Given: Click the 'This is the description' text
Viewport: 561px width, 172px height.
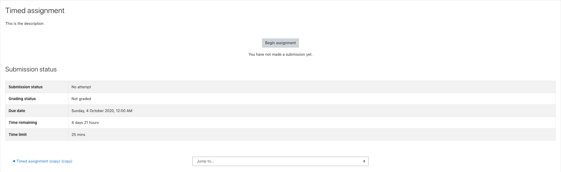Looking at the screenshot, I should click(24, 24).
